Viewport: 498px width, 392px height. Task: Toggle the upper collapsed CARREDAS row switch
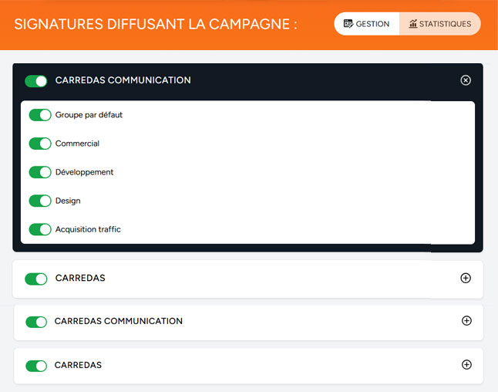(x=36, y=279)
